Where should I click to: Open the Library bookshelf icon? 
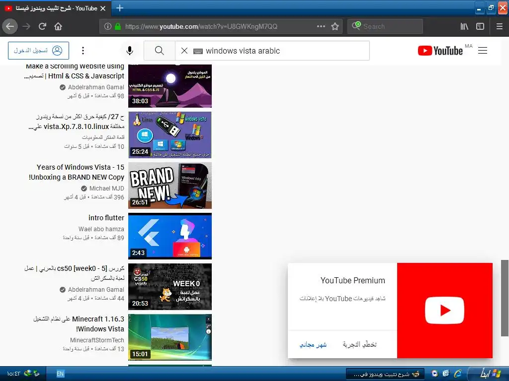pos(464,26)
